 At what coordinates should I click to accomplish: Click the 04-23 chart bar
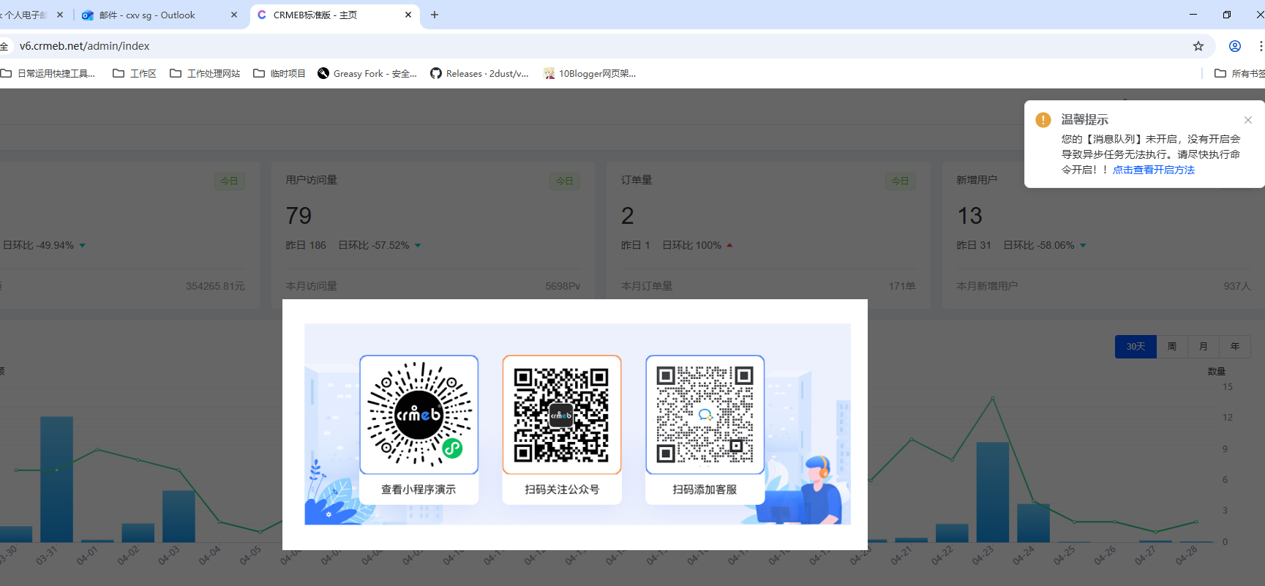993,492
